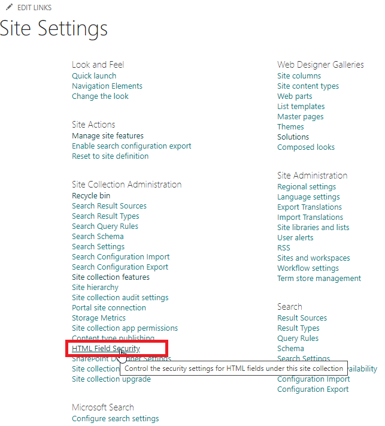The height and width of the screenshot is (426, 385).
Task: Open Site collection audit settings
Action: click(120, 298)
